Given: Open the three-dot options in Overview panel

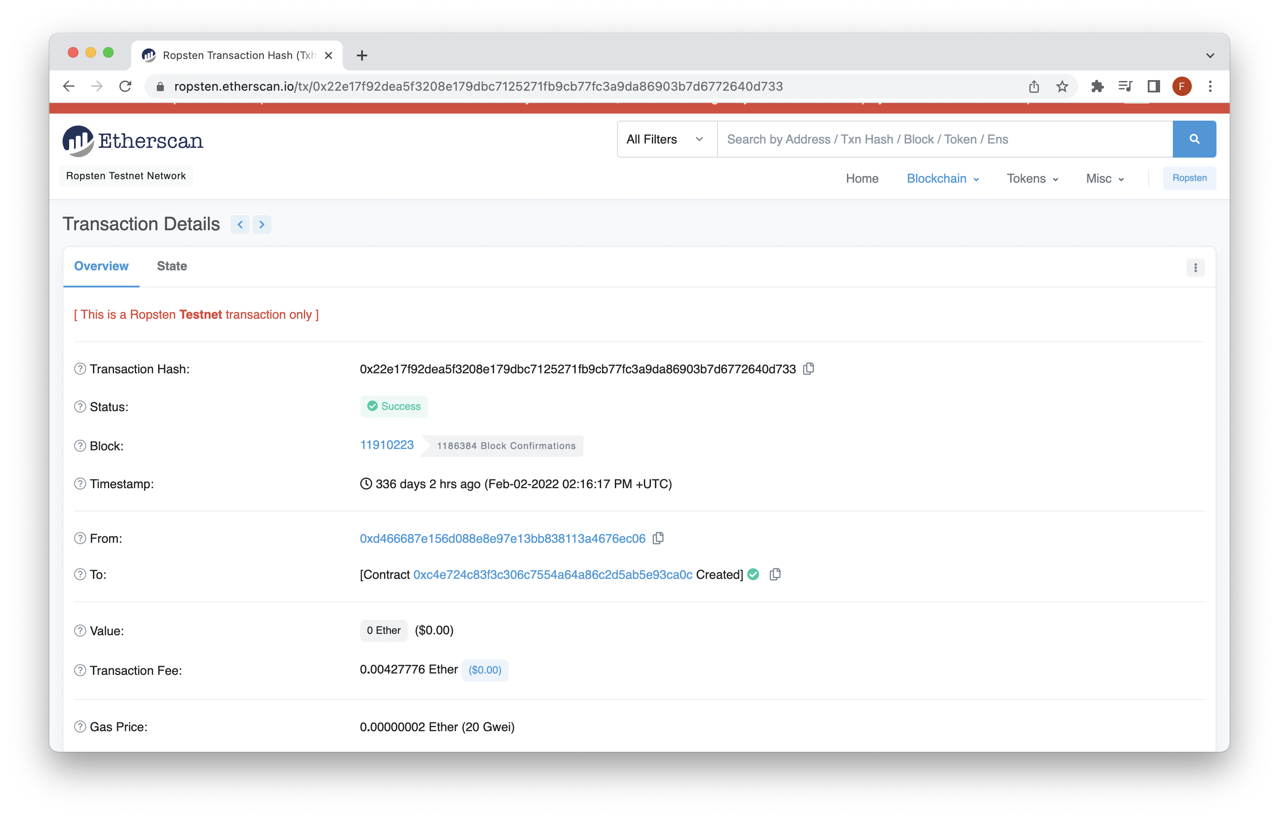Looking at the screenshot, I should pos(1195,268).
